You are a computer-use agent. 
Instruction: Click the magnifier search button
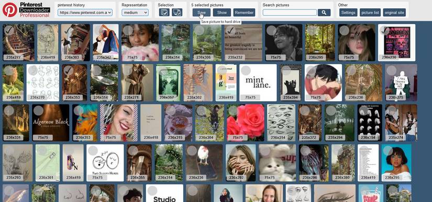(x=324, y=13)
